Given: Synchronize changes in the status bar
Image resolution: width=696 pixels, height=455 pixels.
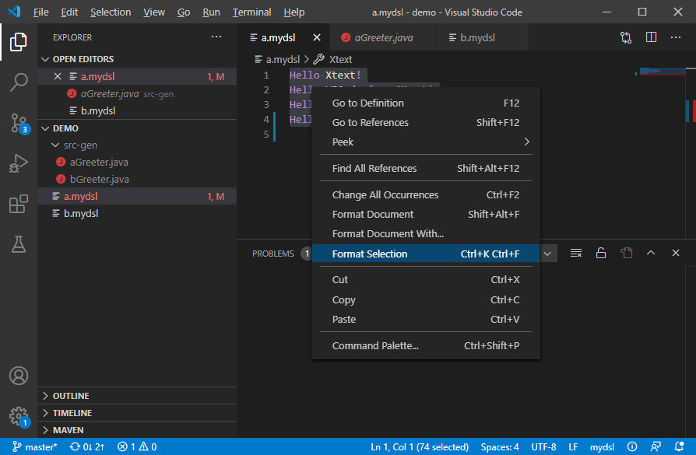Looking at the screenshot, I should 87,446.
